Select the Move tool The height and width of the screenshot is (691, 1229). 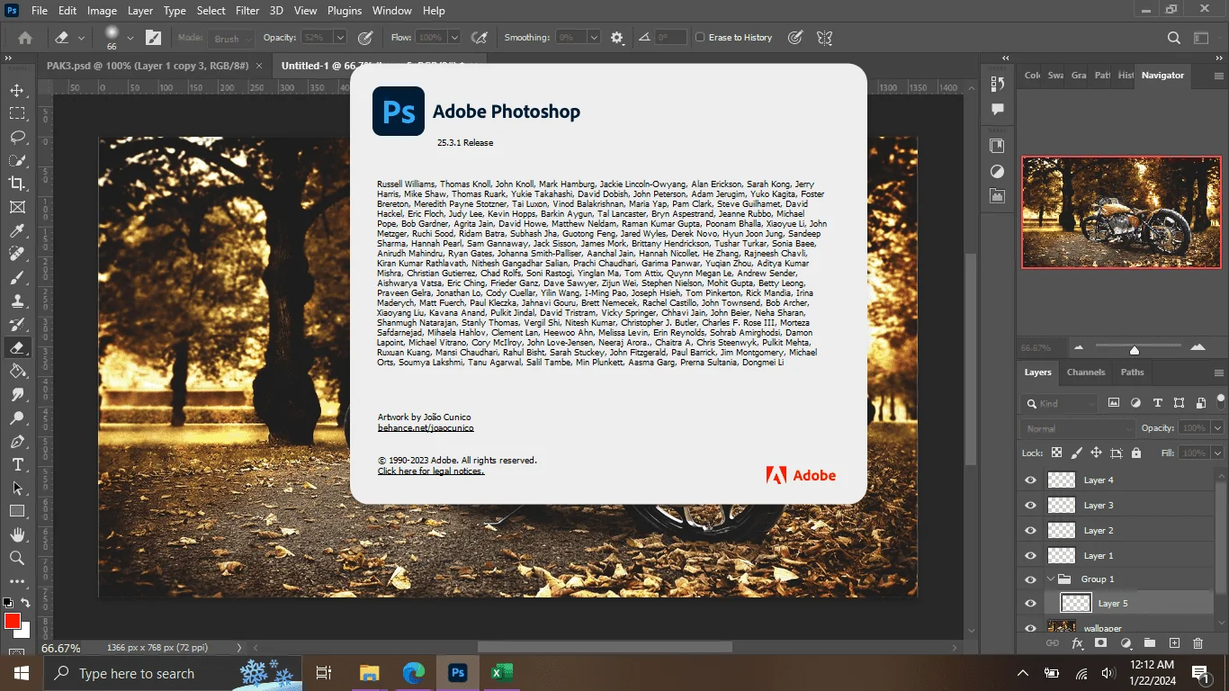coord(17,90)
